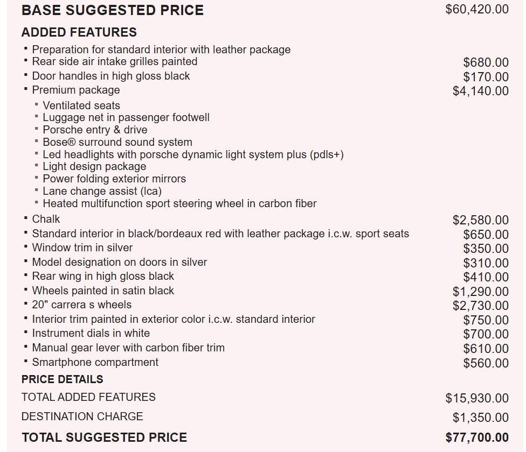Select the Rear wing in high gloss black
Image resolution: width=526 pixels, height=452 pixels.
[x=103, y=276]
